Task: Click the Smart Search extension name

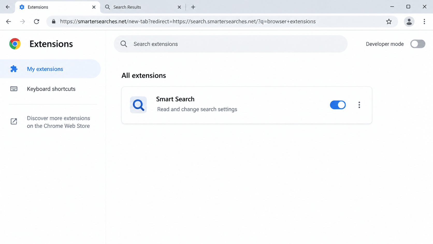Action: (175, 99)
